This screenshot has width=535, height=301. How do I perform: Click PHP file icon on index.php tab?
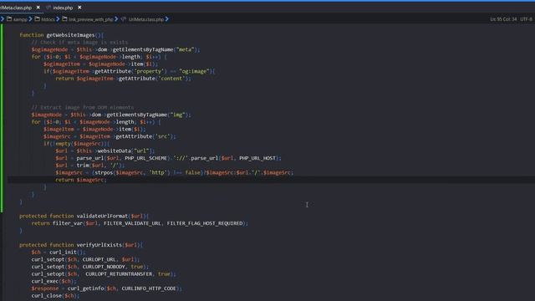coord(48,8)
